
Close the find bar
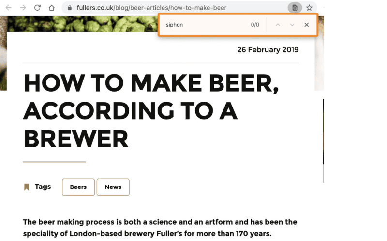[306, 25]
